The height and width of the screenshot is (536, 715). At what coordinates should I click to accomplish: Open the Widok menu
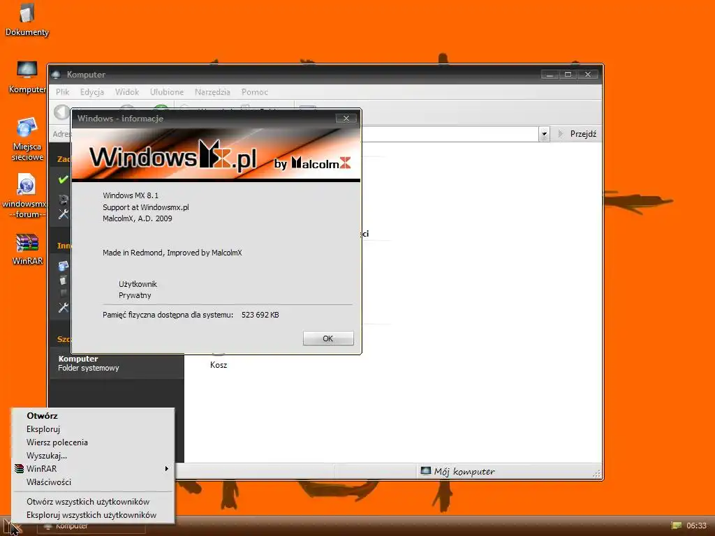(127, 92)
